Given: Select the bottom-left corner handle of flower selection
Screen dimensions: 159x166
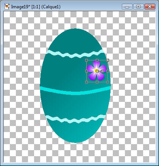Looking at the screenshot, I should tap(86, 82).
